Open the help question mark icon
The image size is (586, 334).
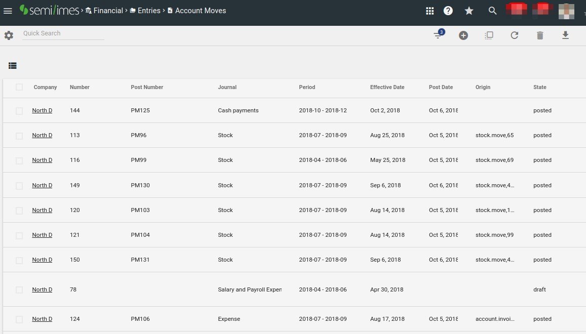[x=448, y=11]
